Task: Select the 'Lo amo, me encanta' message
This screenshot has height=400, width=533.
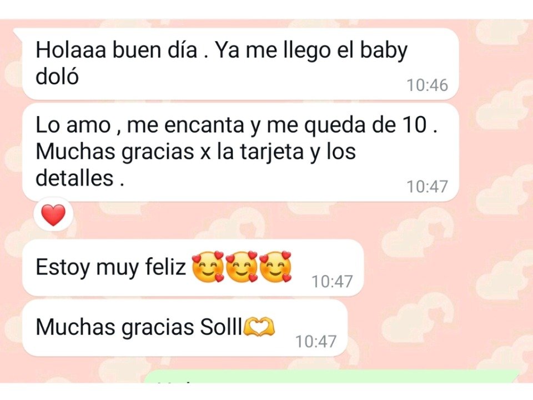Action: tap(240, 152)
